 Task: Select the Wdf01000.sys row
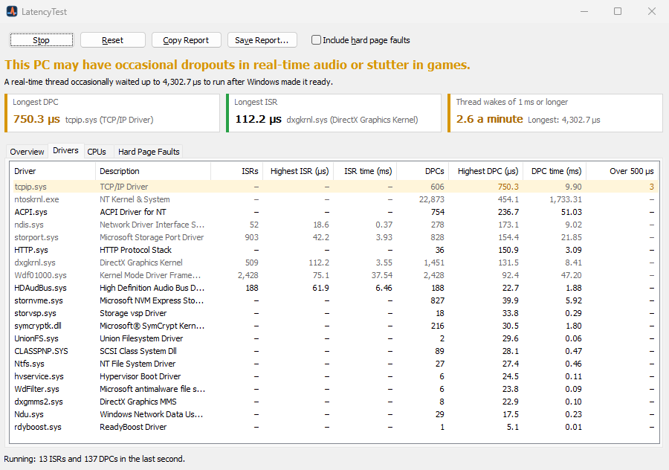(334, 275)
